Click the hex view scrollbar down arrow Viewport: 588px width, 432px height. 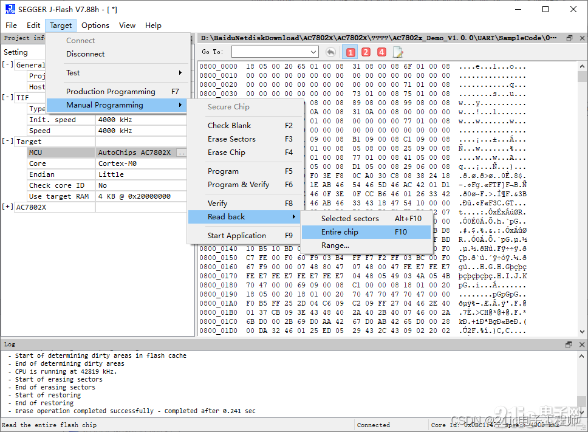582,332
